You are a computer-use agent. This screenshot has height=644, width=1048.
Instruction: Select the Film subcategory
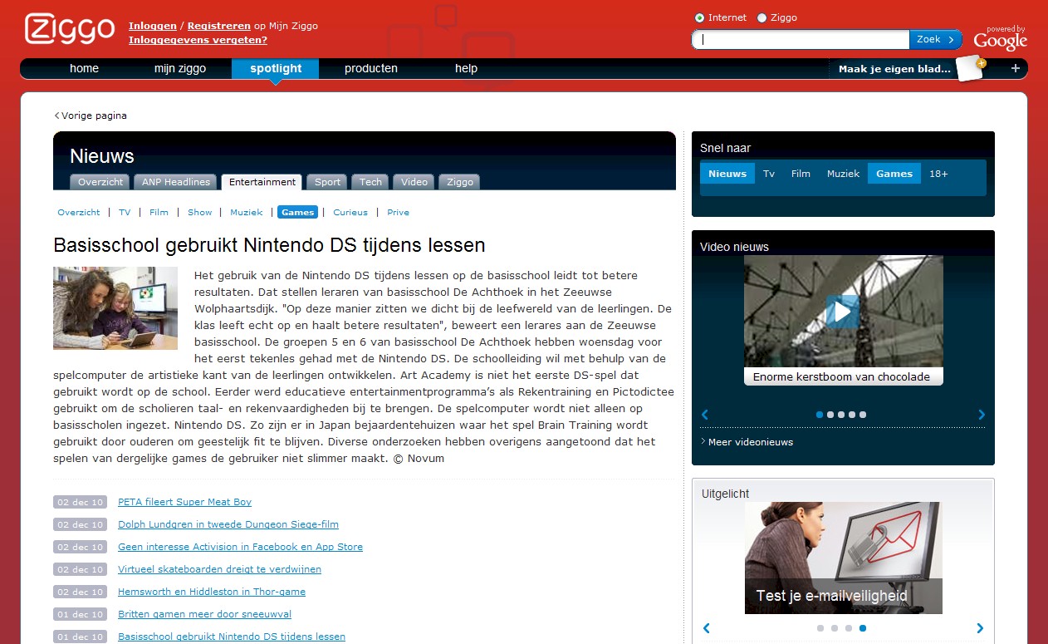coord(159,212)
